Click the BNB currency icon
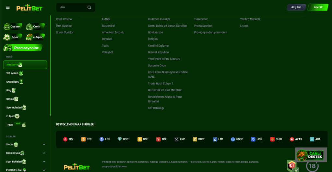 click(139, 139)
